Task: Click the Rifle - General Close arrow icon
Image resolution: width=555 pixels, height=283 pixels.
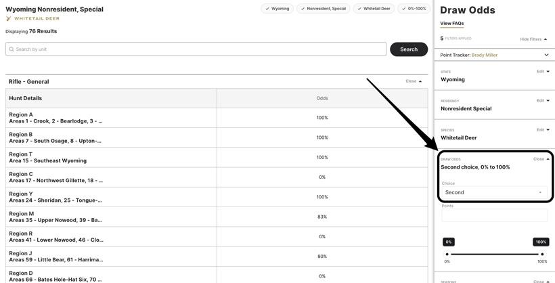Action: point(420,81)
